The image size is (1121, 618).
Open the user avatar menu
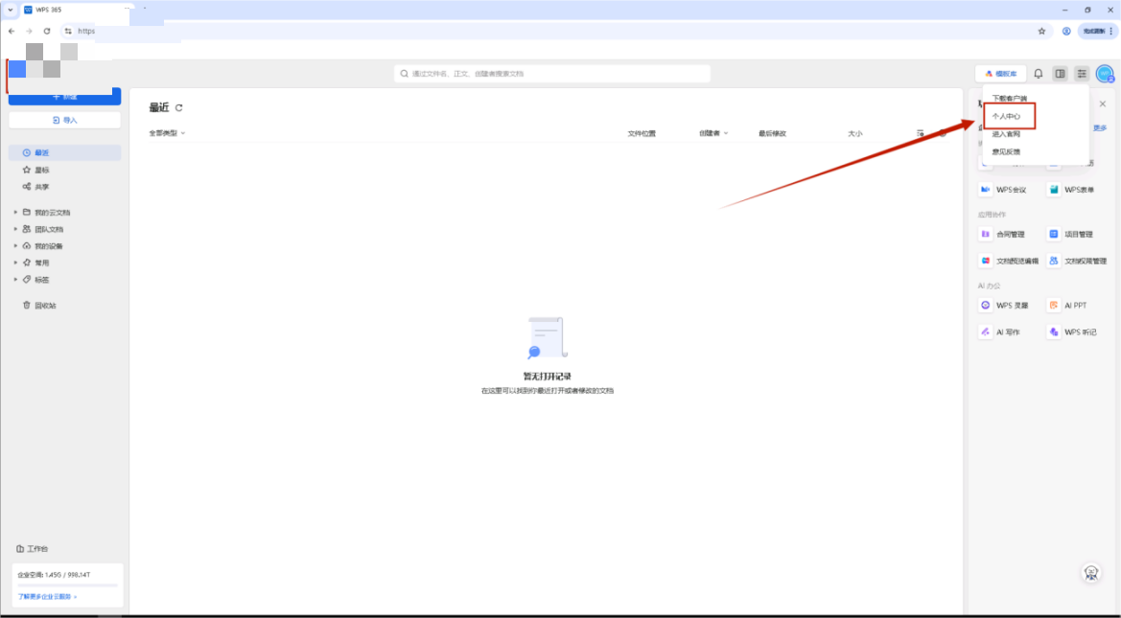click(x=1105, y=74)
